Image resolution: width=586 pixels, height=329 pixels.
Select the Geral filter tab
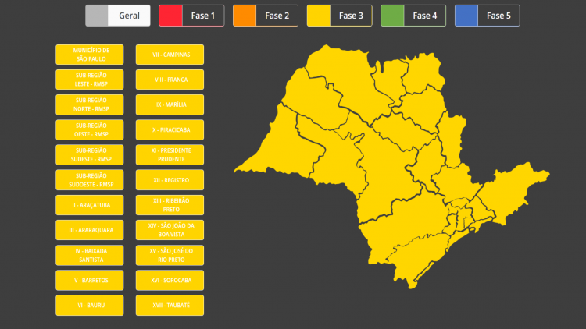click(x=118, y=16)
